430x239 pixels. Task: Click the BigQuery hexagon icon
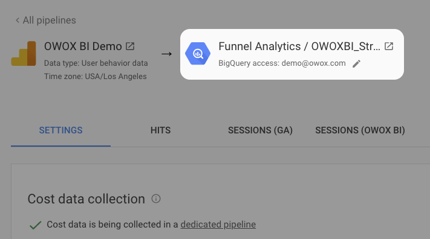[198, 54]
